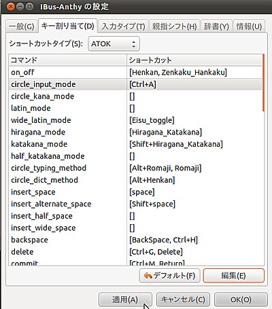Open the 入力タイプ(T) tab
The height and width of the screenshot is (309, 272).
[123, 26]
